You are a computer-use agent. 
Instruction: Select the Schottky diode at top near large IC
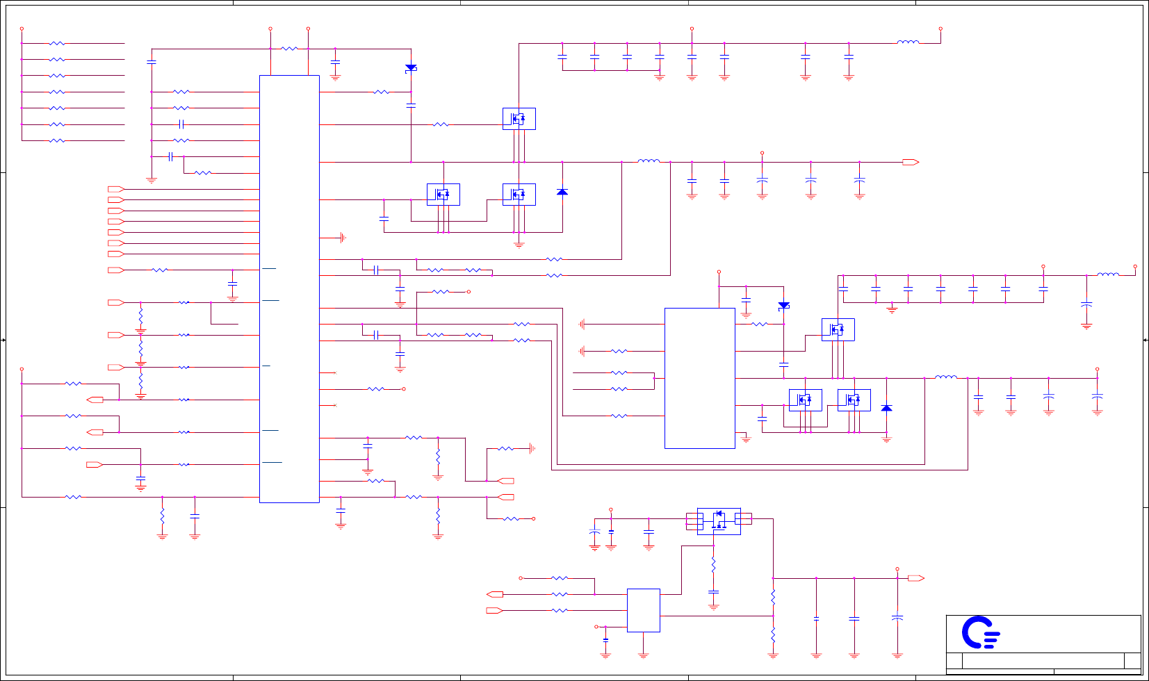411,68
